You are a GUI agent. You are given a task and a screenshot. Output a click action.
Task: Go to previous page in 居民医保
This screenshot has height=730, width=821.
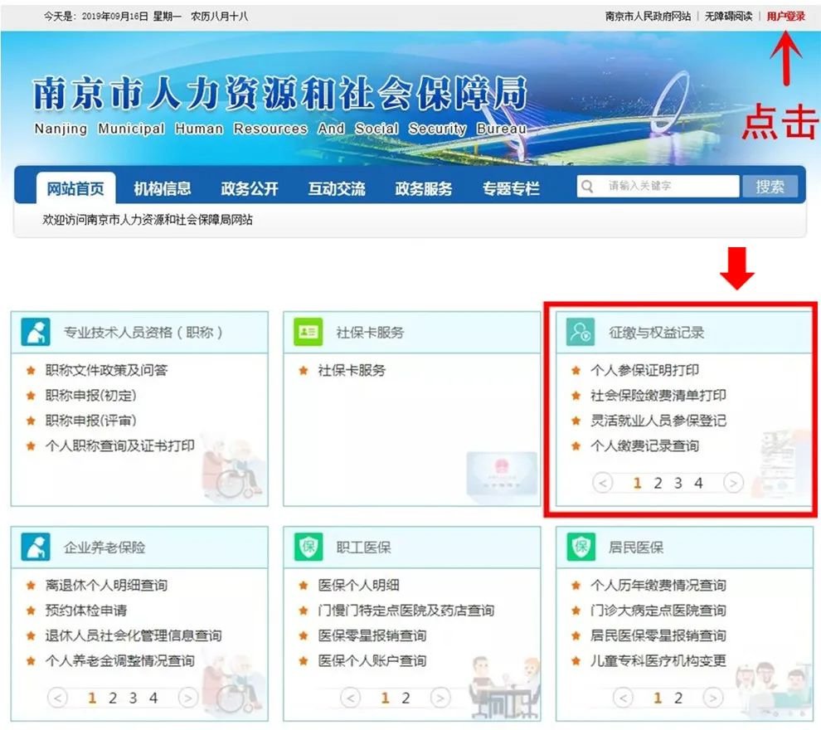click(623, 697)
